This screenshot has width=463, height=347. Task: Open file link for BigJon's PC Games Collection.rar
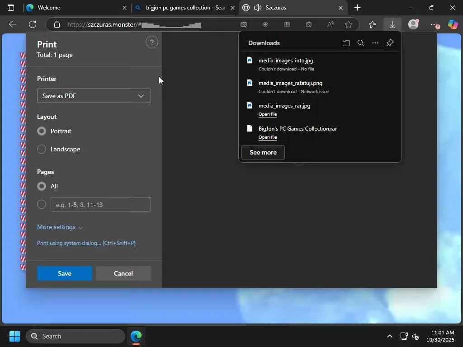pos(268,137)
